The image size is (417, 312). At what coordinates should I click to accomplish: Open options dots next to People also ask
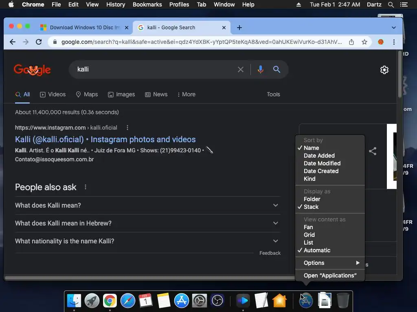(x=86, y=187)
